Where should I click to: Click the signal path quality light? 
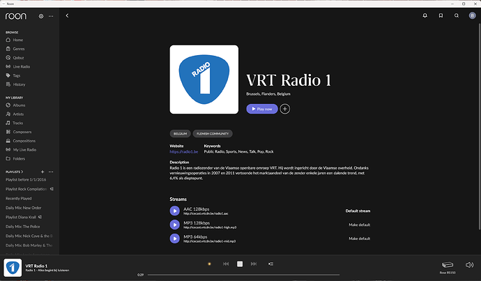pos(210,264)
